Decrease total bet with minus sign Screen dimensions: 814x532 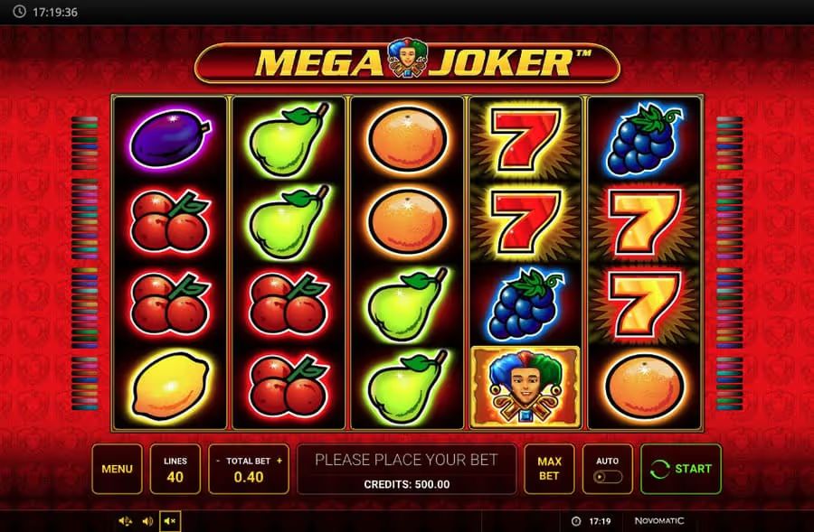[218, 461]
